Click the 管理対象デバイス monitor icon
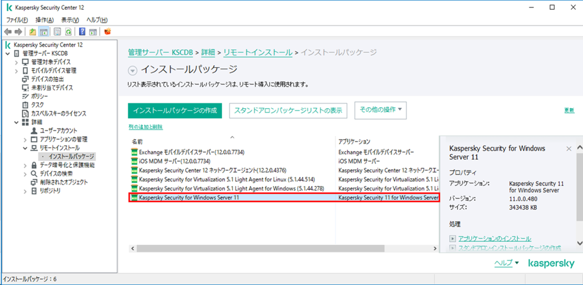Viewport: 583px width, 285px height. click(x=26, y=62)
